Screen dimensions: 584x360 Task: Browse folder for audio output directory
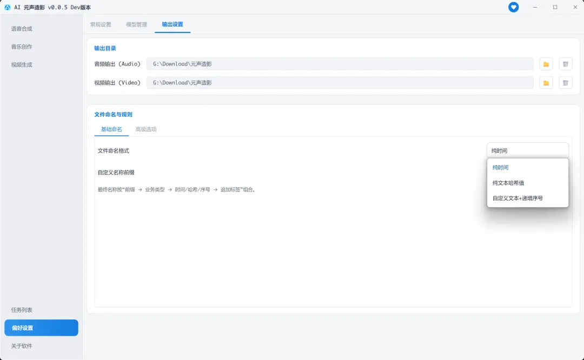click(546, 64)
